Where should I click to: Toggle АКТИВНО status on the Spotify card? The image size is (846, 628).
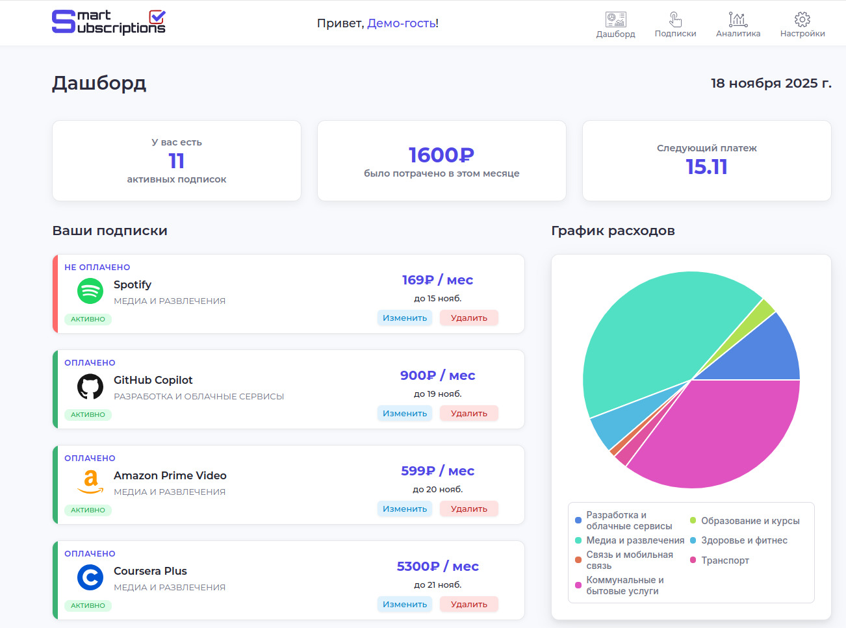click(88, 319)
